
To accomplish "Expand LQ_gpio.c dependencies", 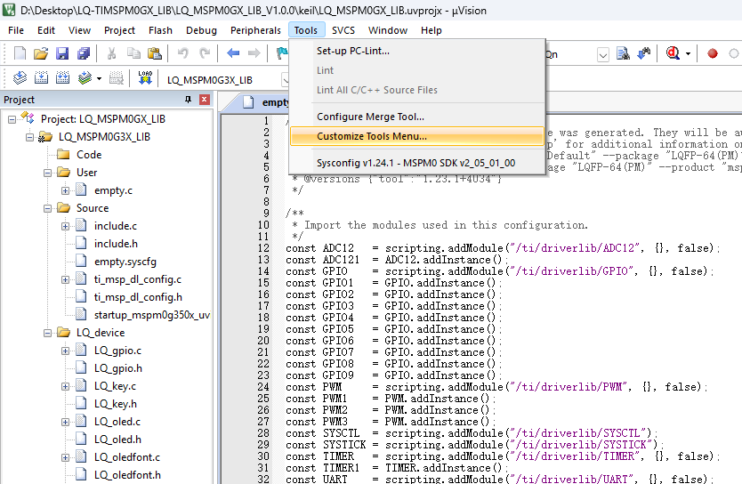I will click(65, 351).
